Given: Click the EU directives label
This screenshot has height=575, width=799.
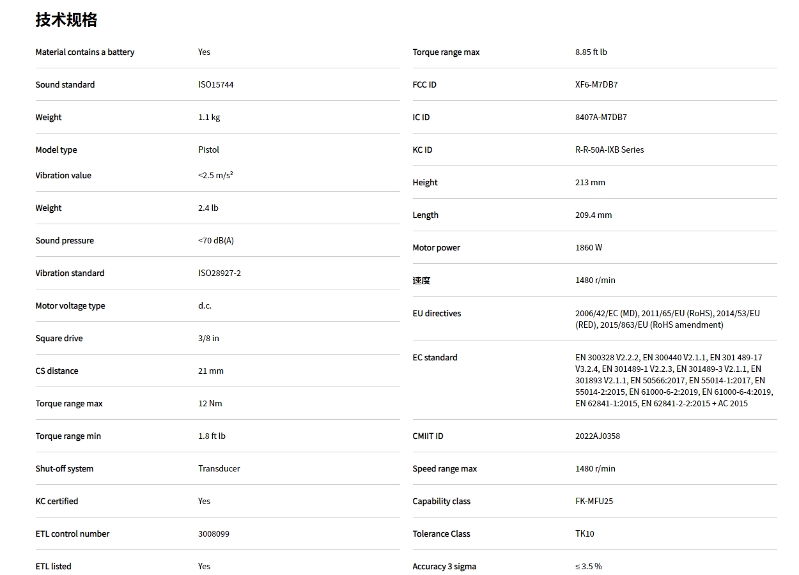Looking at the screenshot, I should point(437,313).
